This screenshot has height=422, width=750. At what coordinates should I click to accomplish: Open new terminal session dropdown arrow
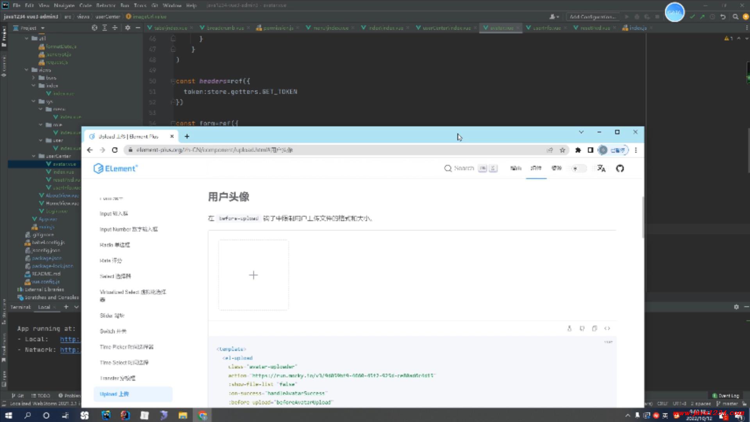point(77,307)
